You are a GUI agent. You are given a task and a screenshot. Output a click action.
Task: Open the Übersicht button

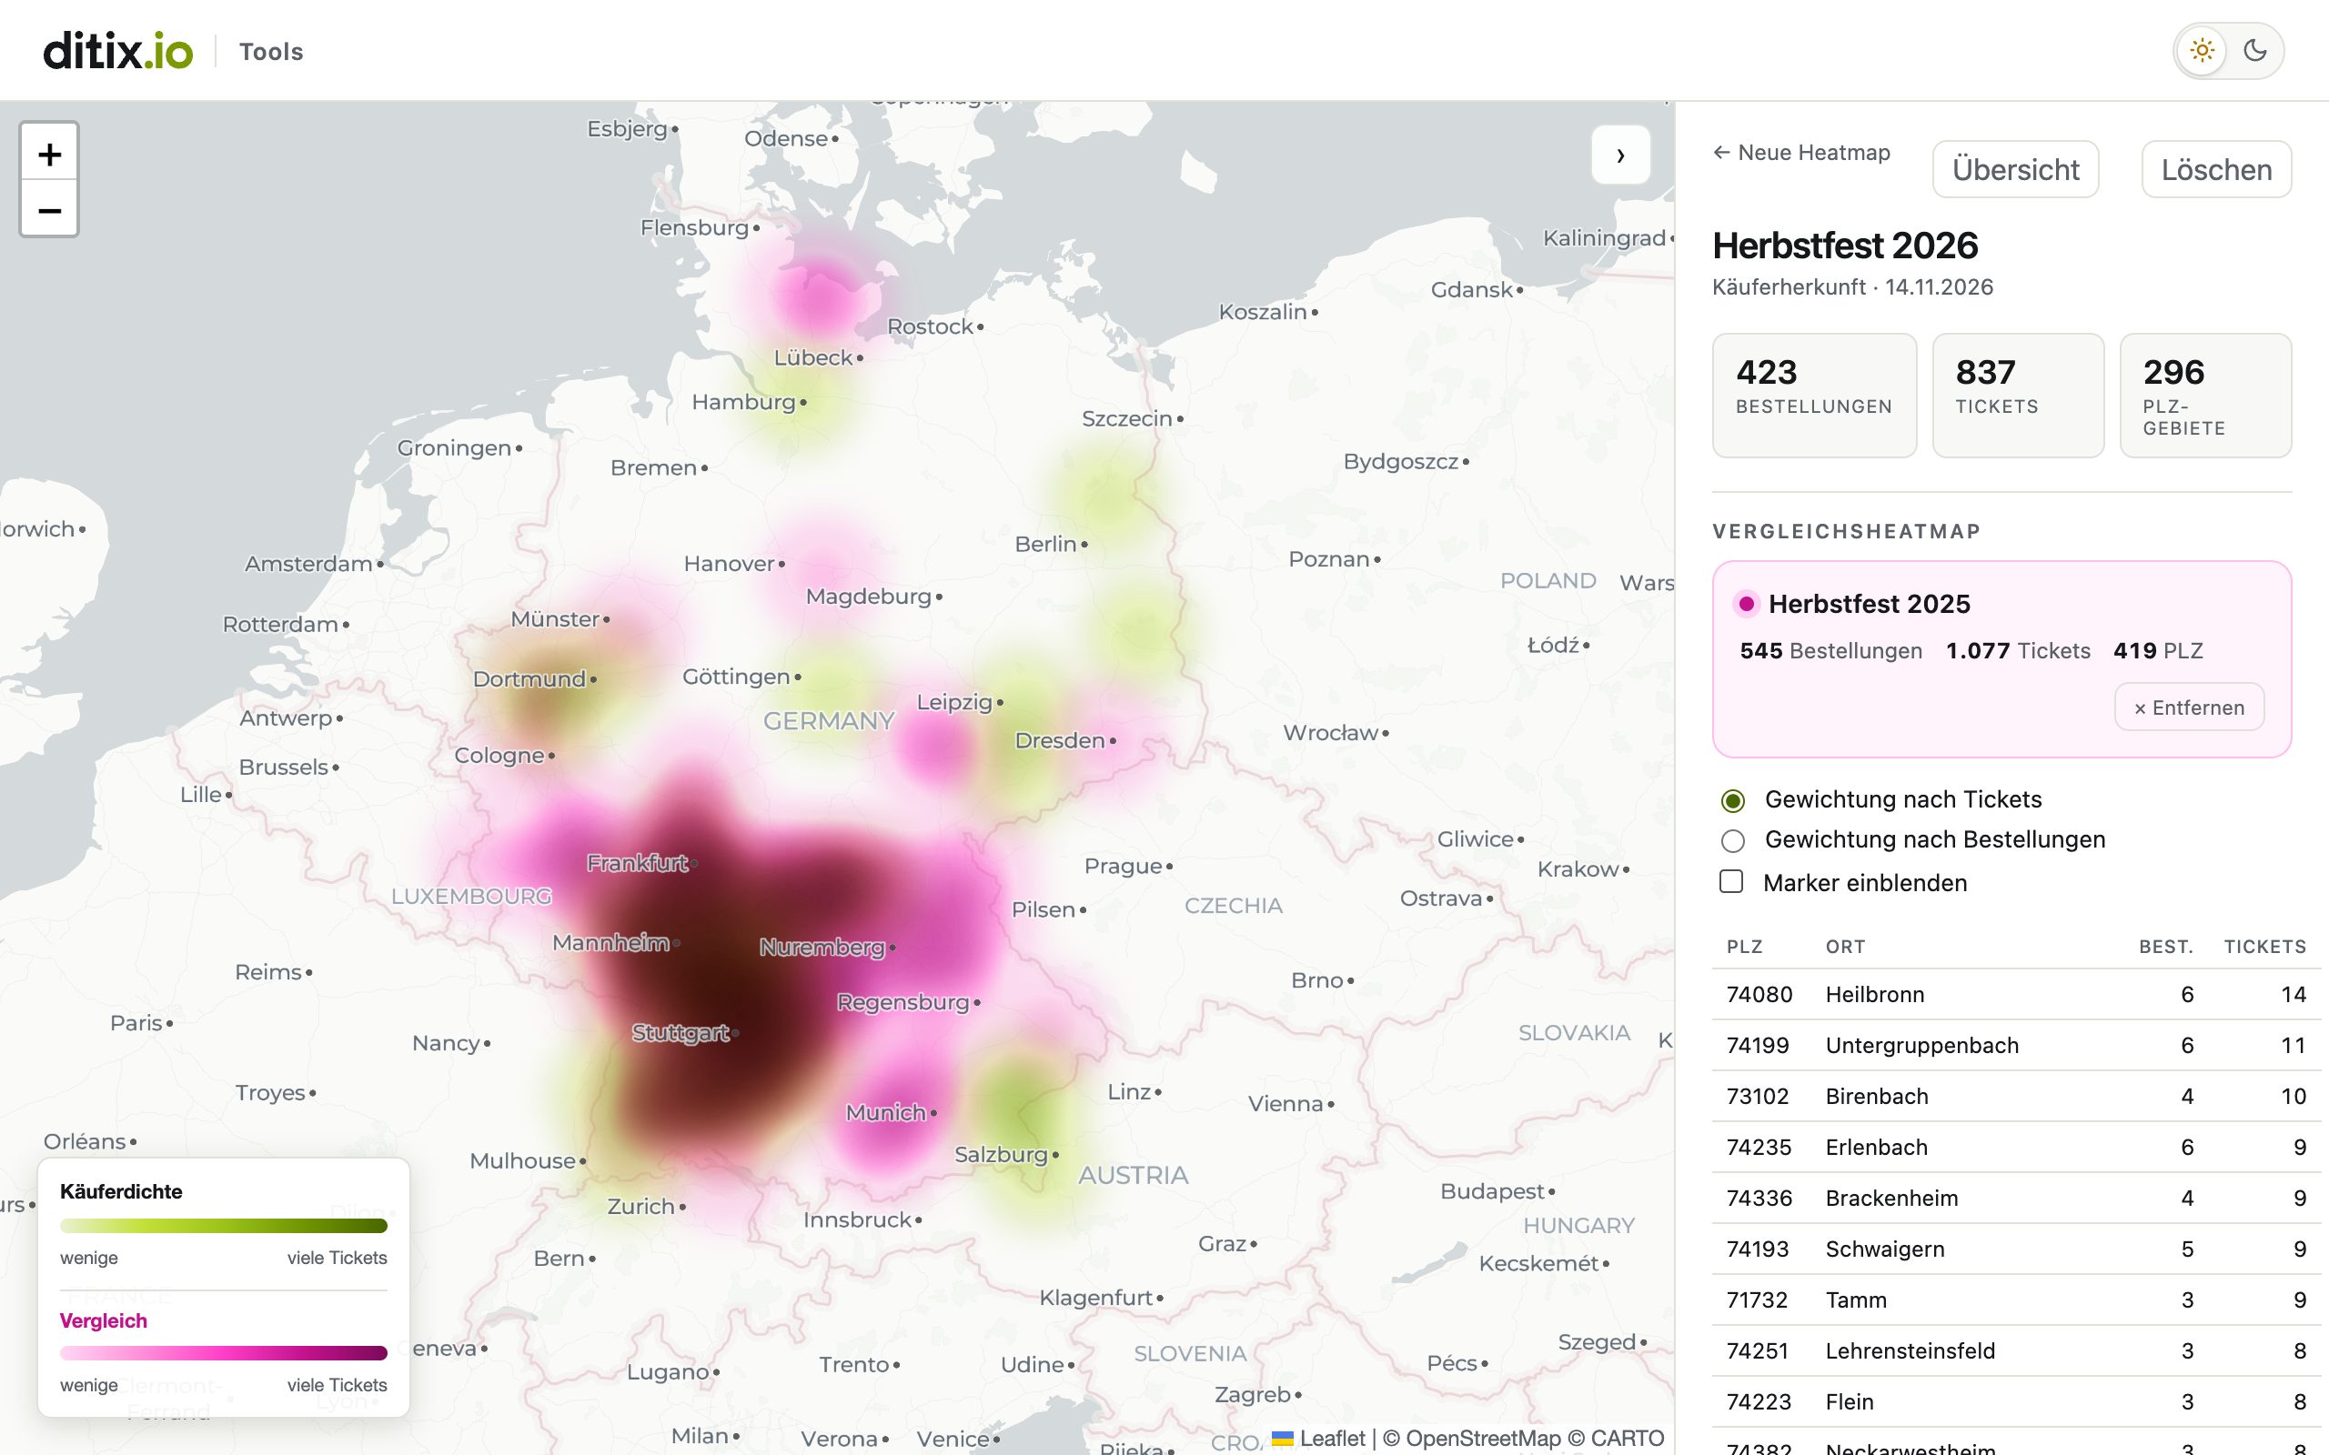(x=2015, y=169)
